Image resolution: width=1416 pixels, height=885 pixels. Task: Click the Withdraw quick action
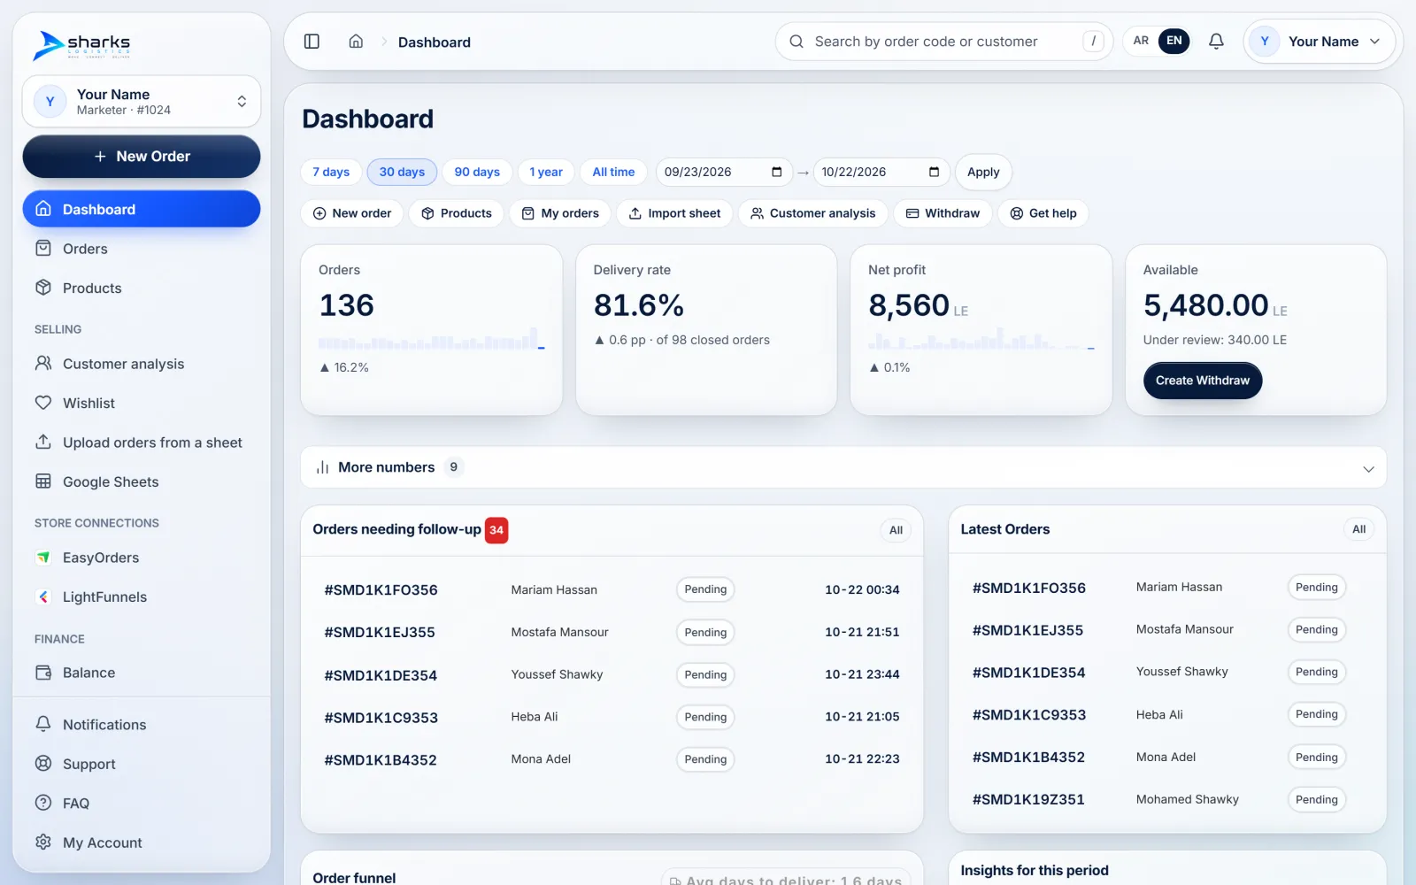click(x=943, y=213)
